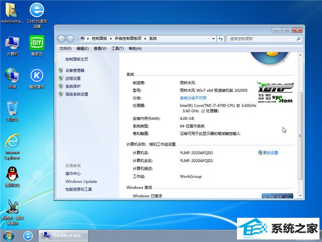Click the shield icon beside Change Settings
This screenshot has width=322, height=242.
(x=260, y=152)
